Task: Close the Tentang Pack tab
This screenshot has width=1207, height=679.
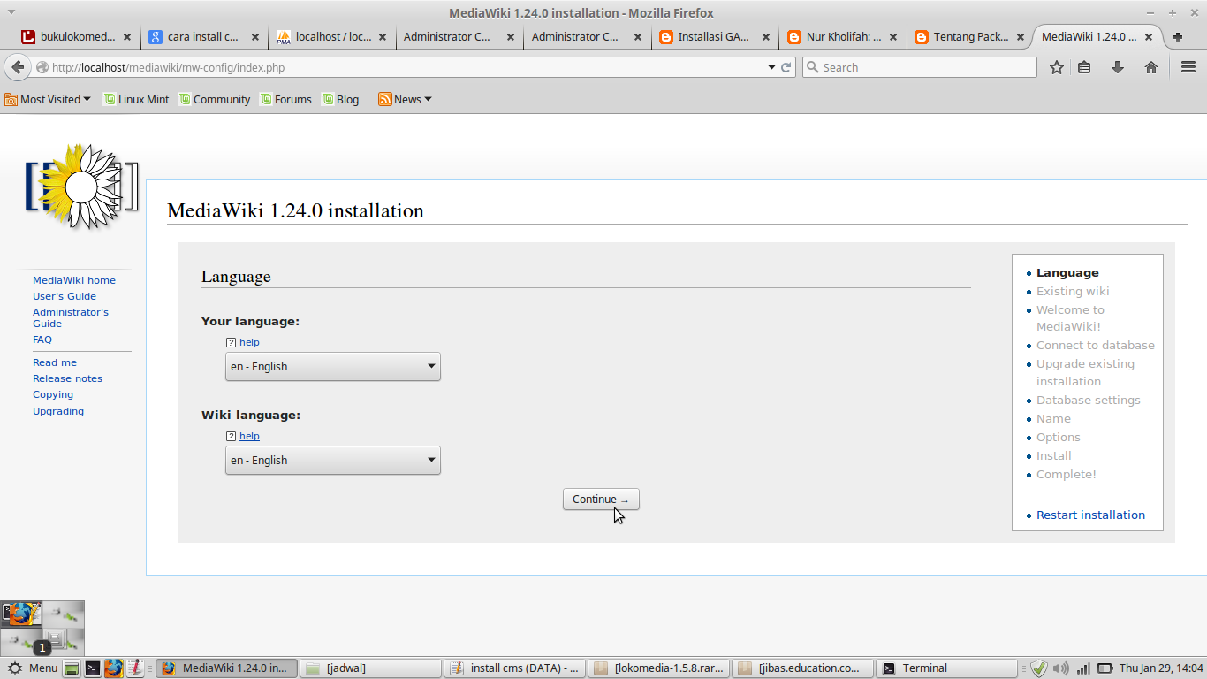Action: [x=1021, y=37]
